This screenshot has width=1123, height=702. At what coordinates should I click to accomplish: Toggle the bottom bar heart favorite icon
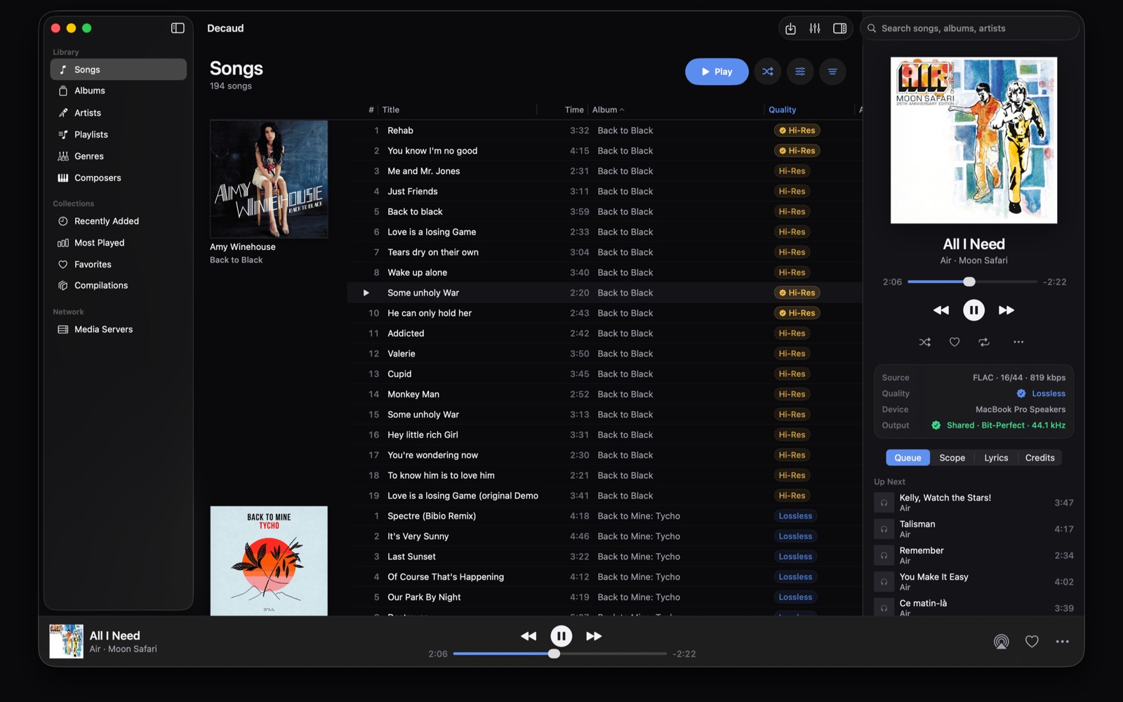1032,642
